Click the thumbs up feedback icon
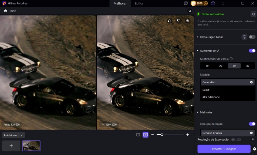 170,21
